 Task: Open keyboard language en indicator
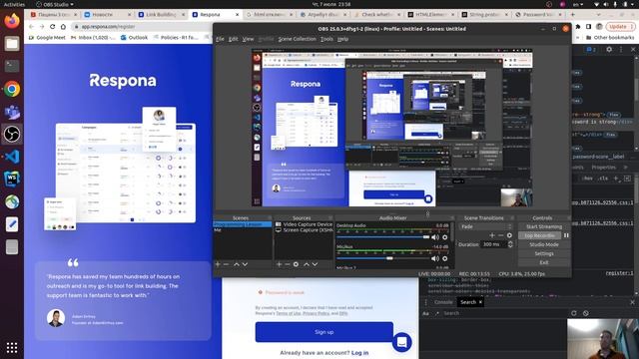click(x=578, y=4)
